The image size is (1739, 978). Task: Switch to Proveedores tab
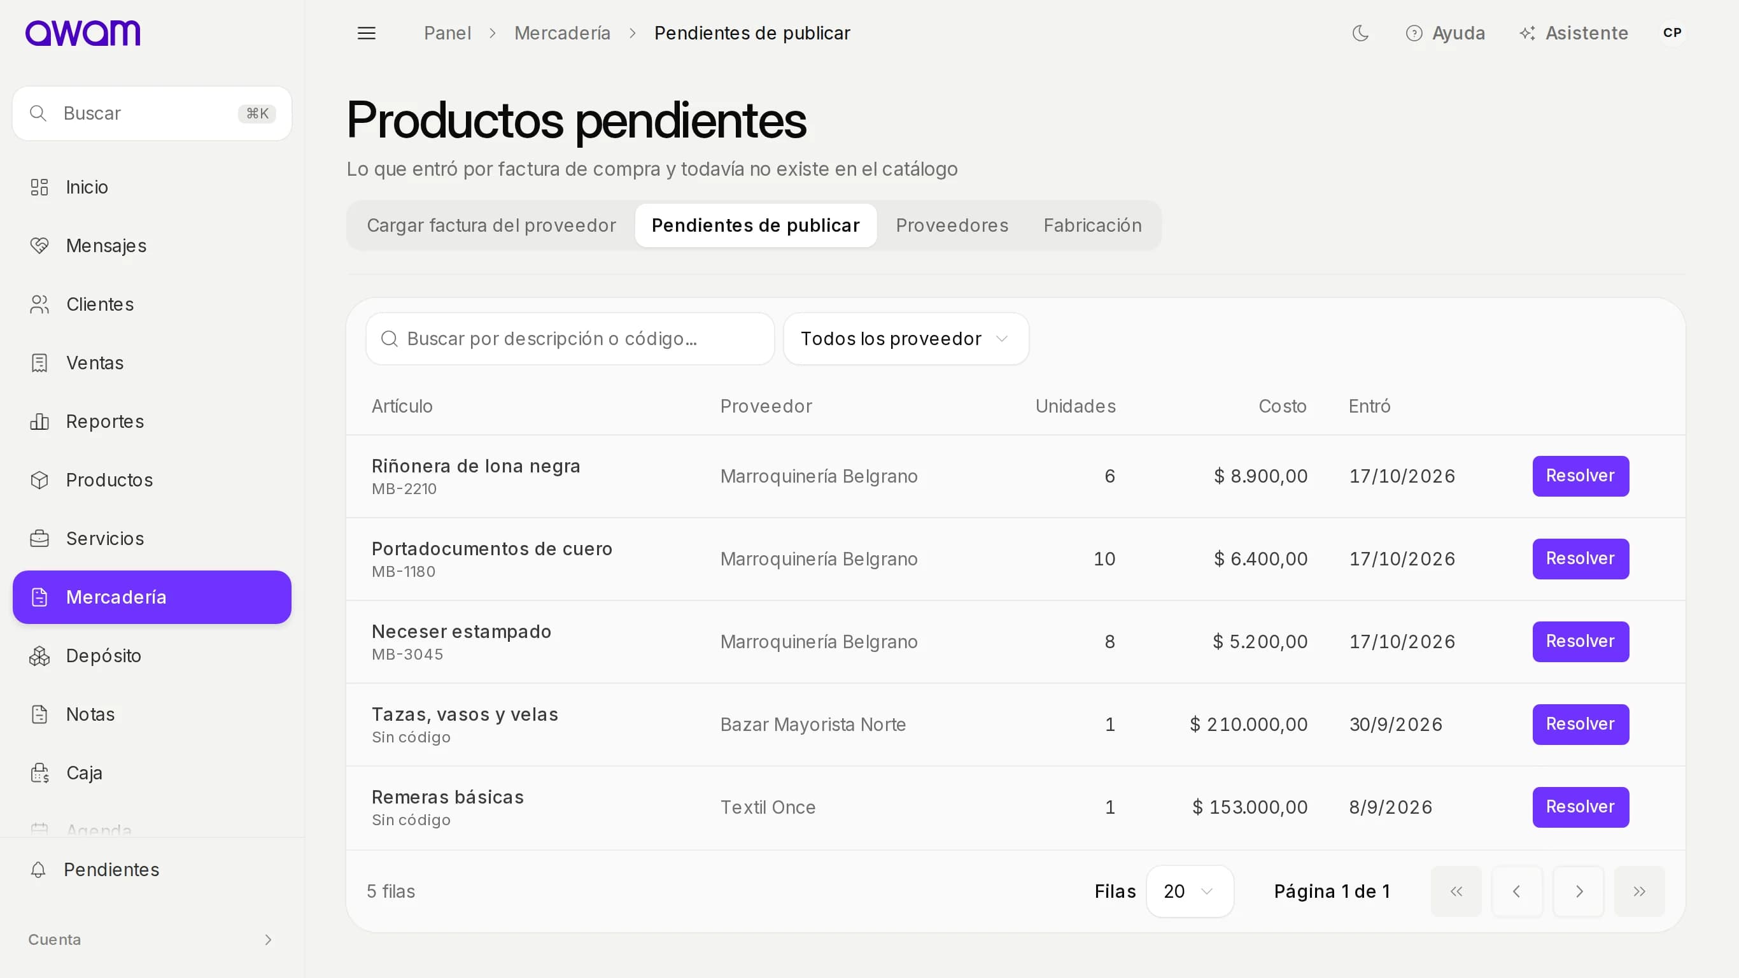[x=951, y=225]
